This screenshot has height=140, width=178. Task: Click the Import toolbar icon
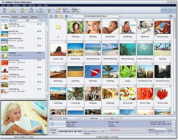(x=4, y=10)
